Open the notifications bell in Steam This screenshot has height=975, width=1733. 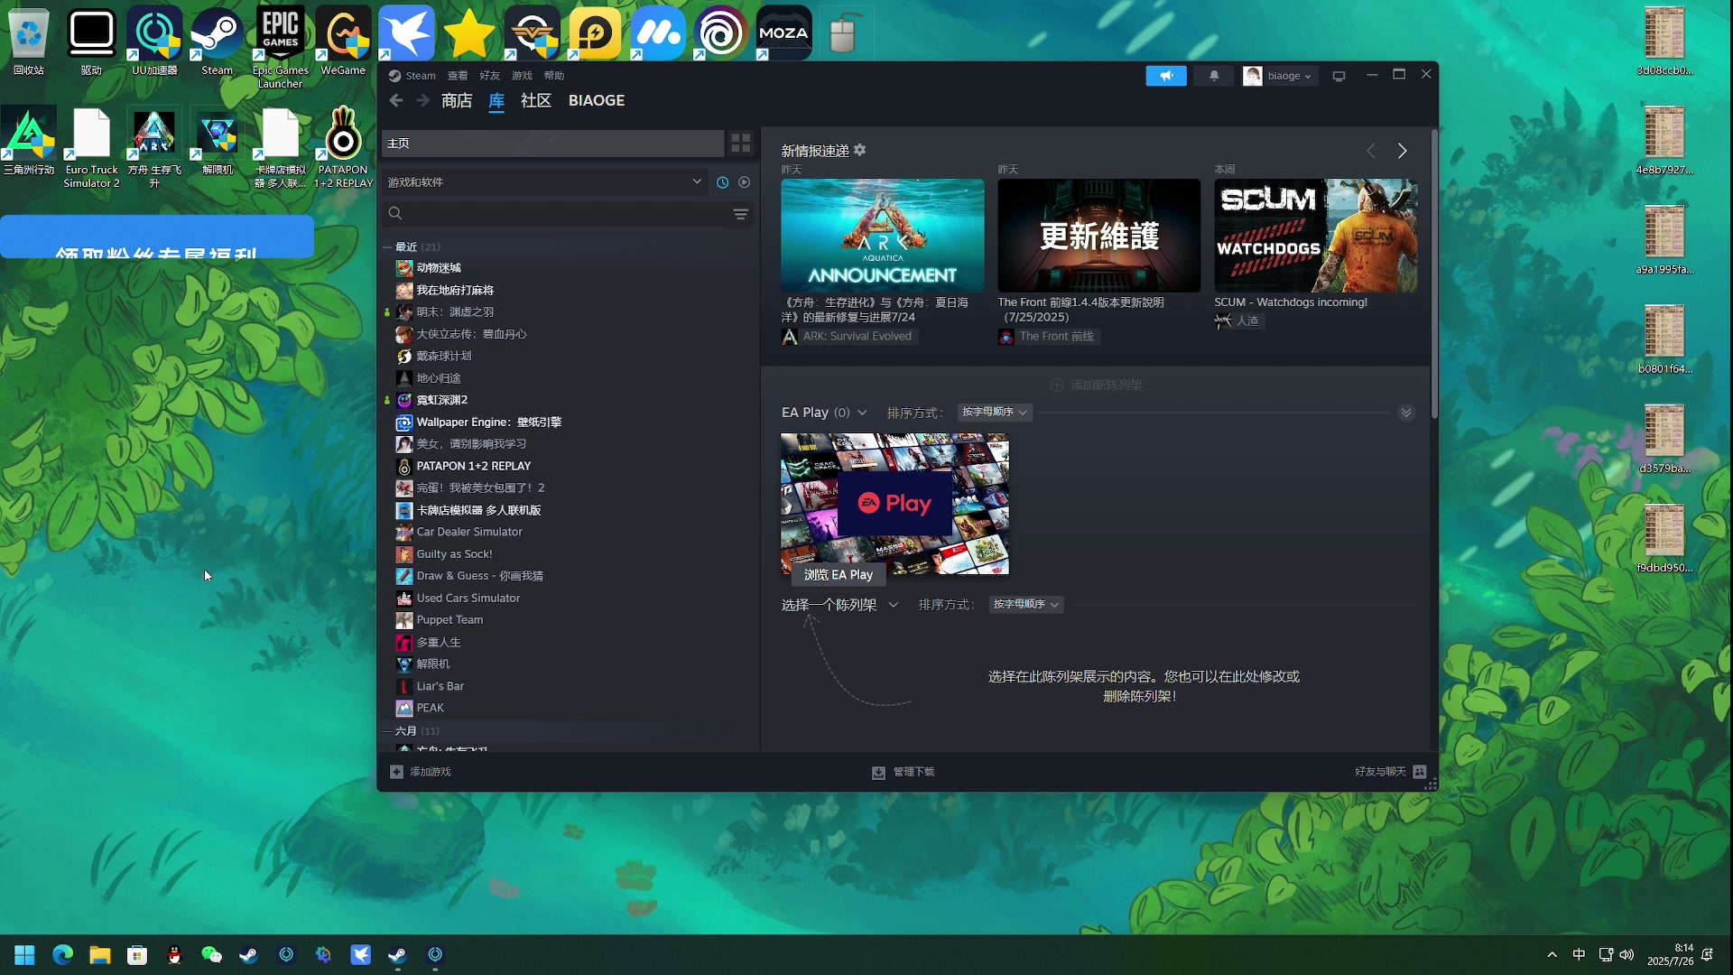click(x=1214, y=76)
